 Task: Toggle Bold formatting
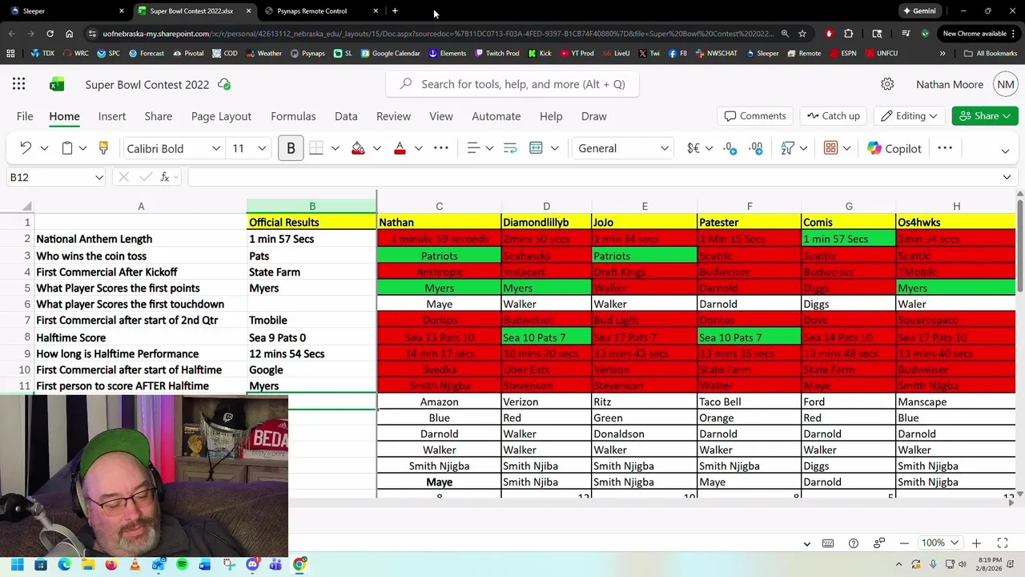[291, 148]
